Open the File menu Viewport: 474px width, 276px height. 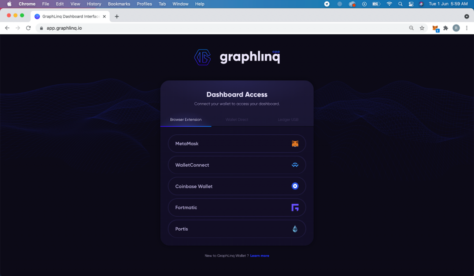[46, 4]
